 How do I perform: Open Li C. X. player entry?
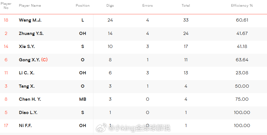(27, 73)
